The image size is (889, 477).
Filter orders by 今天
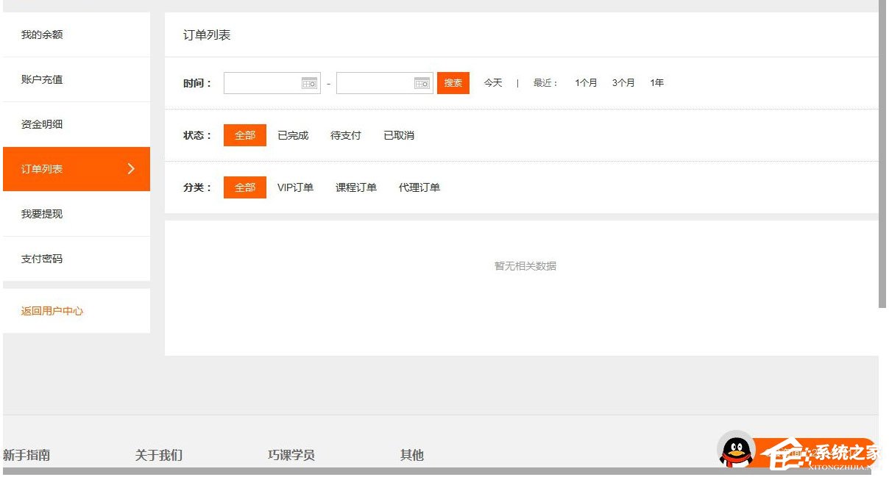point(493,82)
